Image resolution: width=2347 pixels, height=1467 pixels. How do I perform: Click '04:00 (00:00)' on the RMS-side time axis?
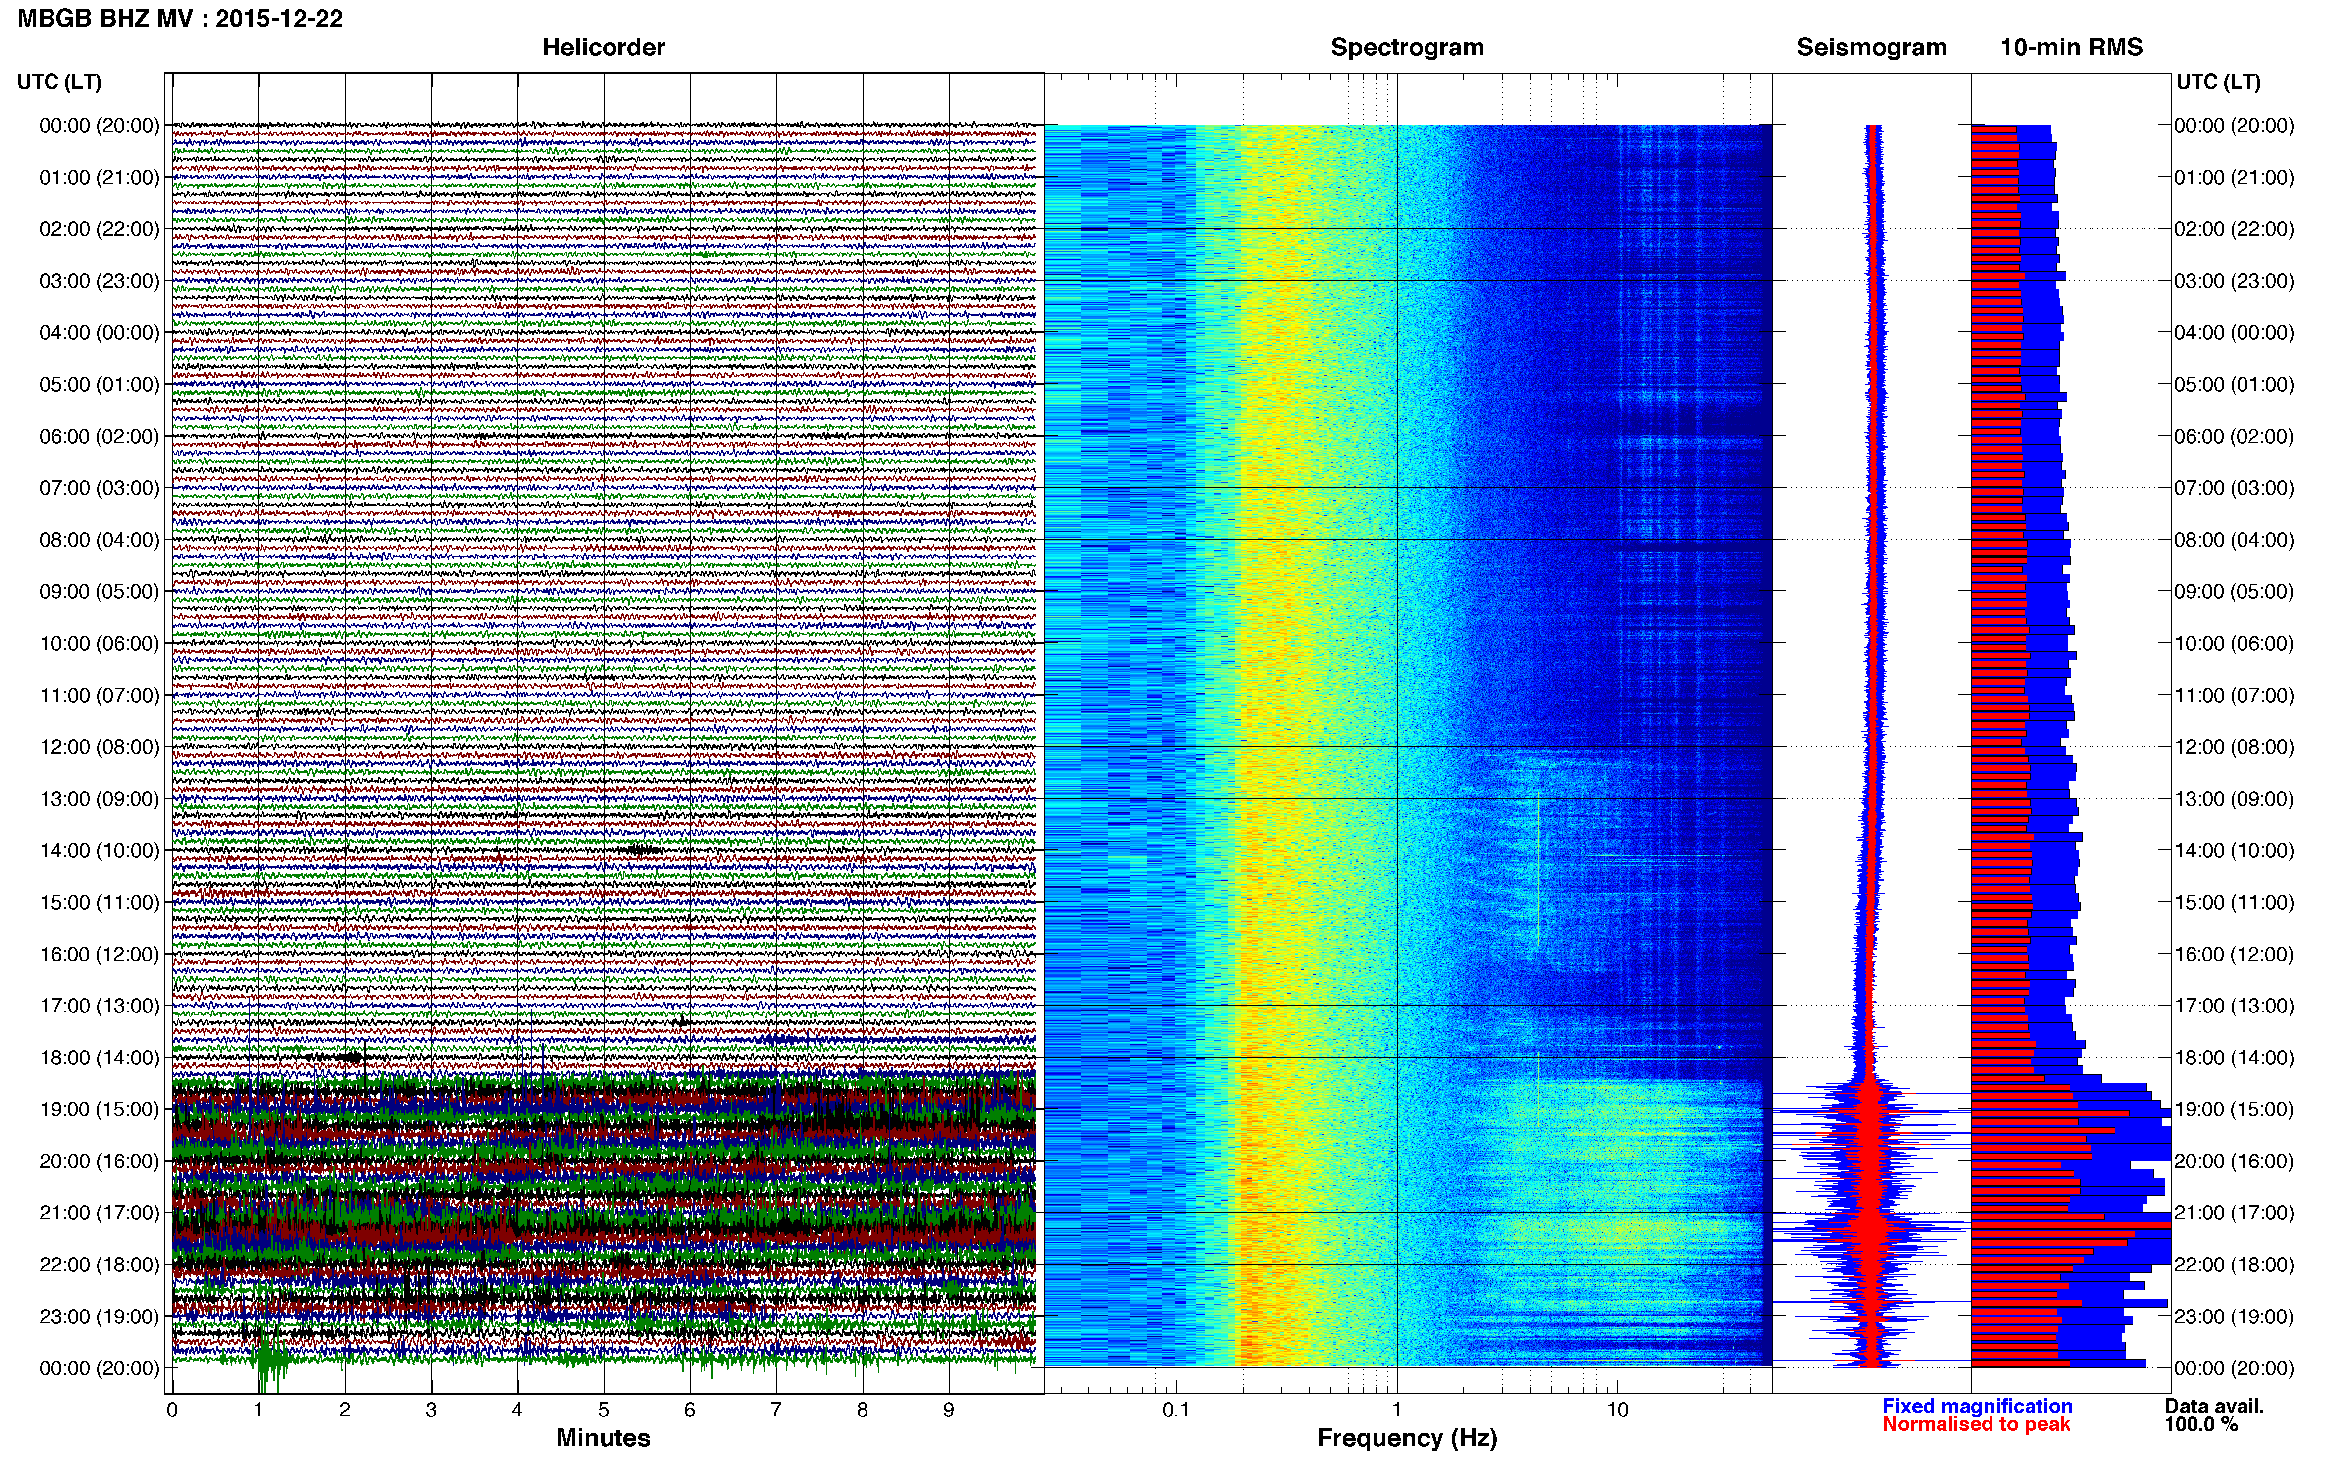[2234, 333]
